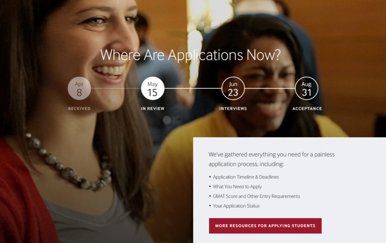386x243 pixels.
Task: Click the Apr 8 timeline circle
Action: coord(79,88)
